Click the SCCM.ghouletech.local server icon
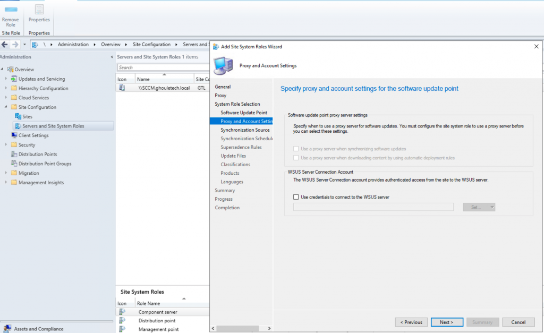 (122, 88)
